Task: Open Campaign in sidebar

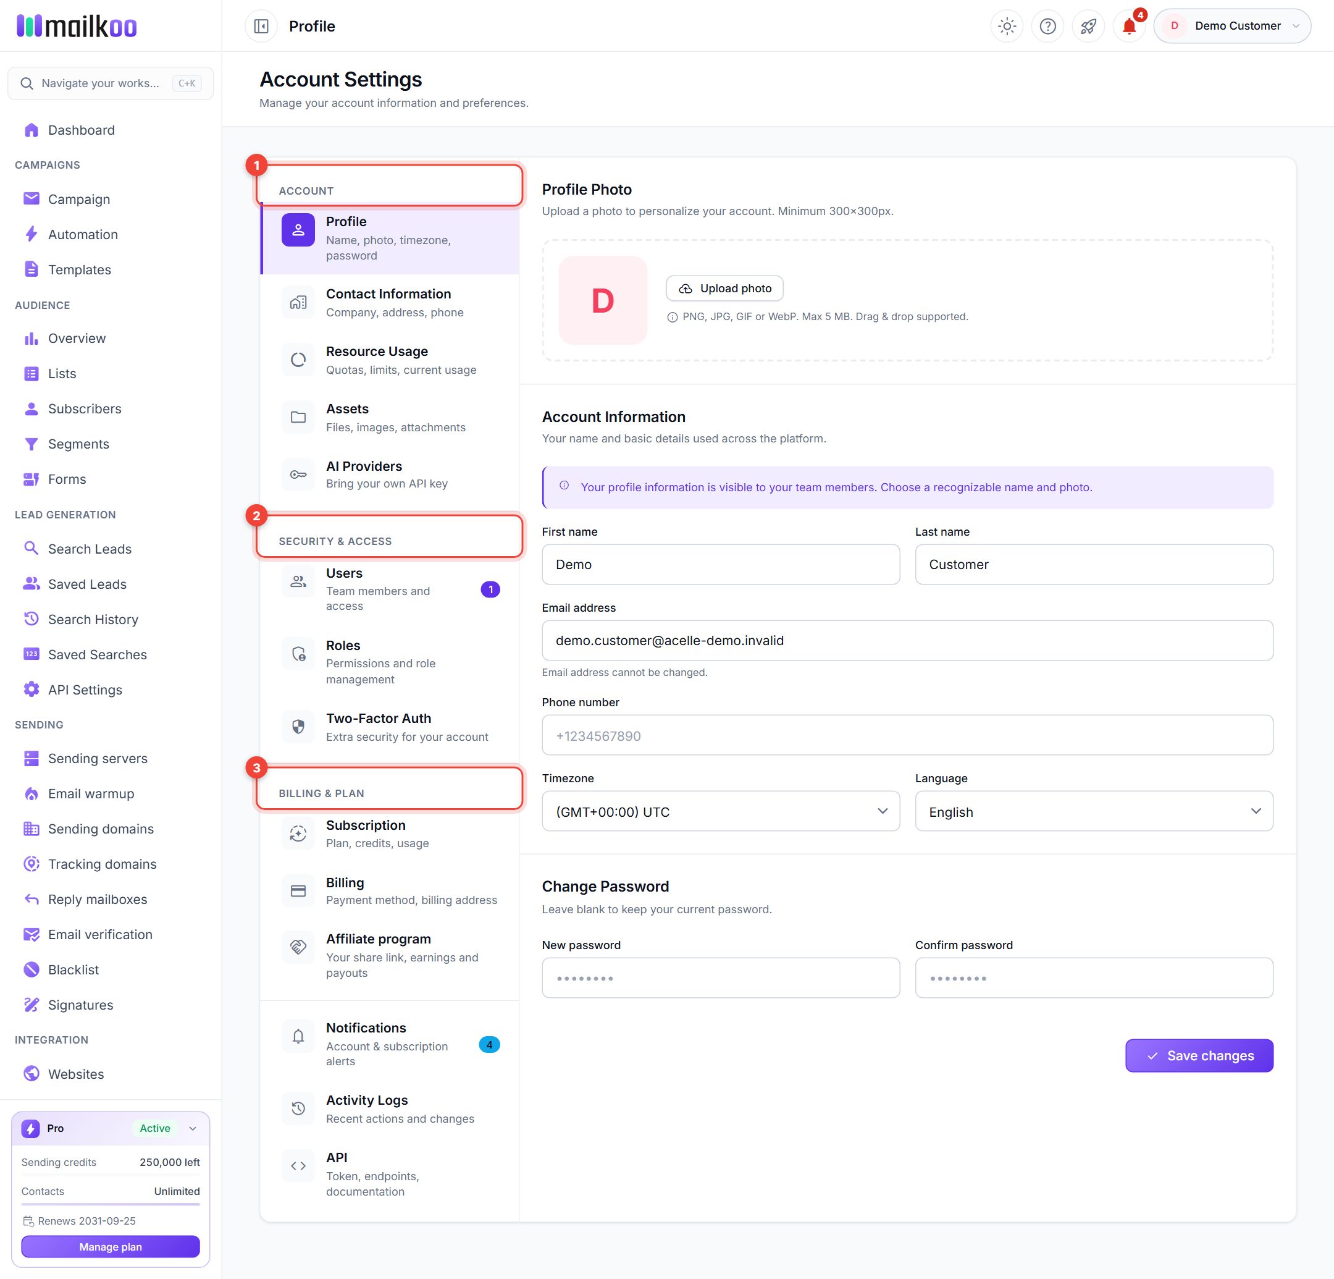Action: [79, 199]
